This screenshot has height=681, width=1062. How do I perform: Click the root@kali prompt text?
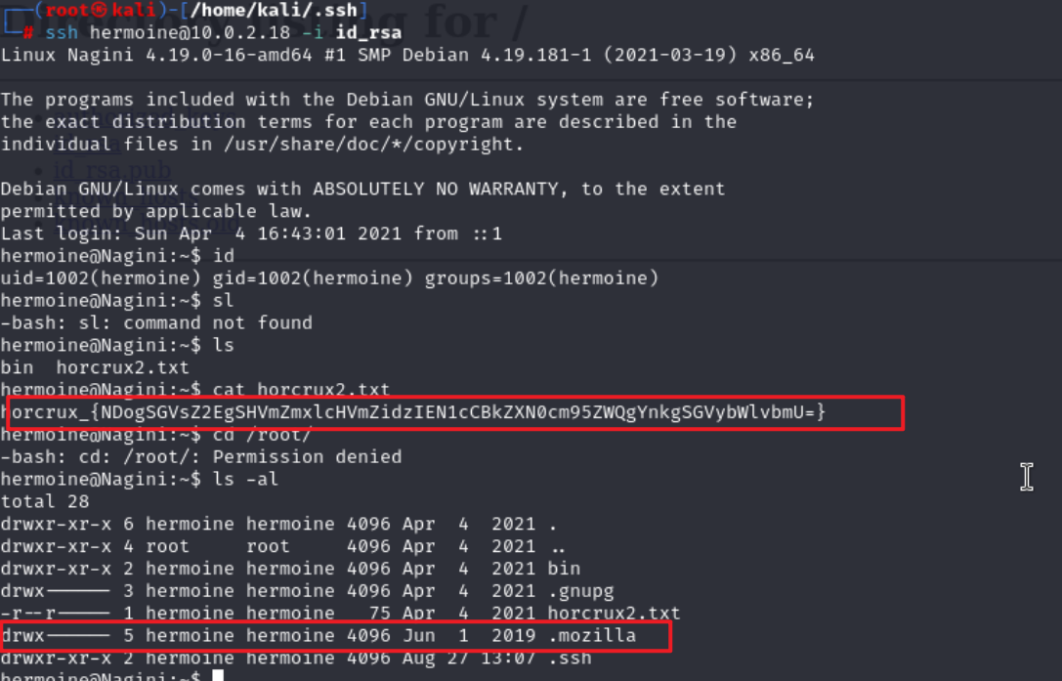pos(101,10)
